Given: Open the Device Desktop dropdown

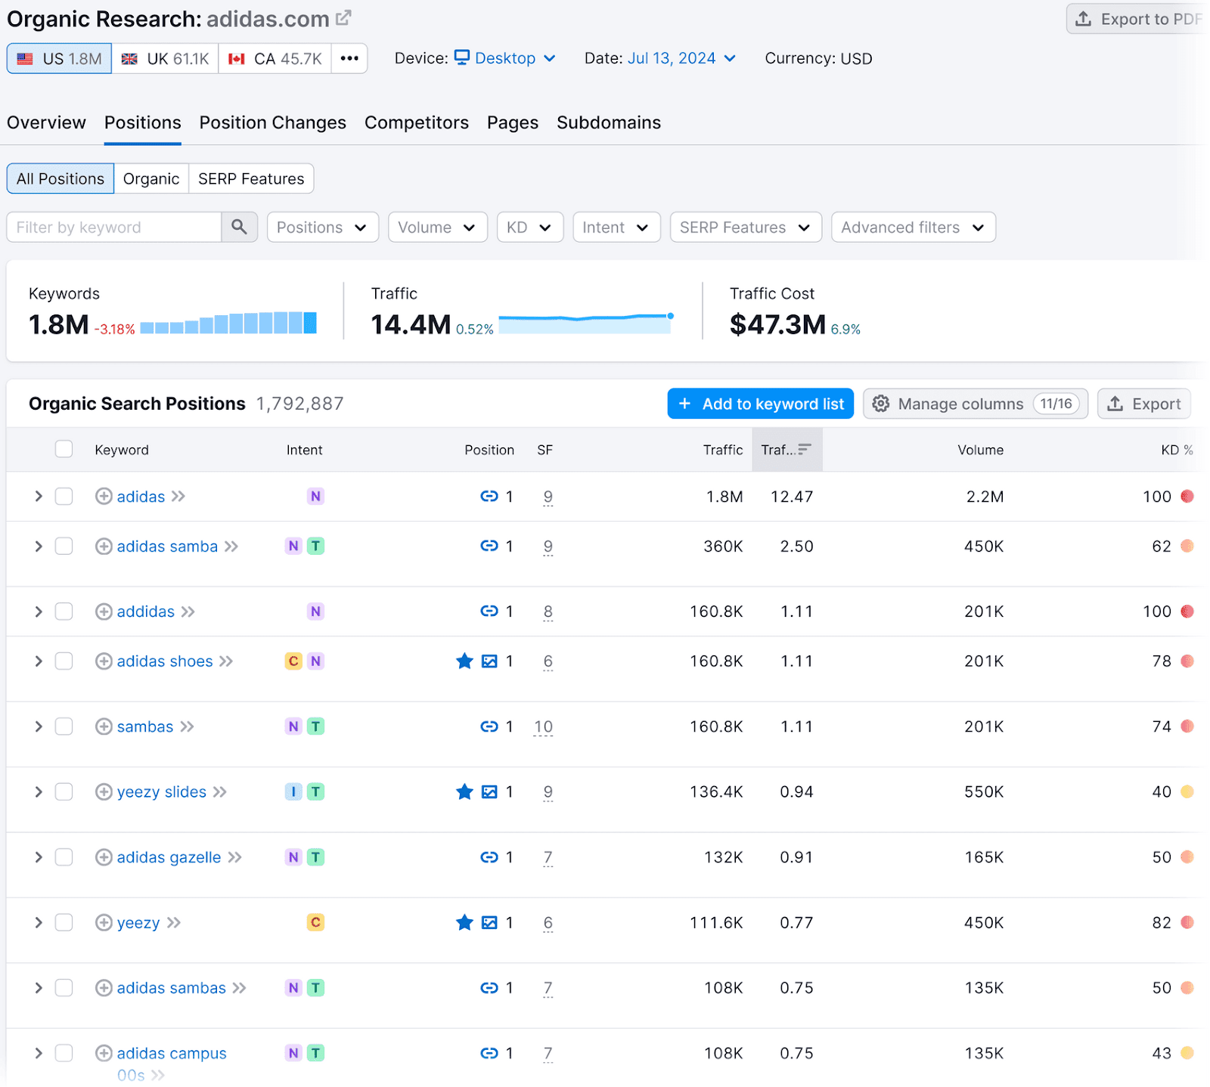Looking at the screenshot, I should tap(504, 57).
